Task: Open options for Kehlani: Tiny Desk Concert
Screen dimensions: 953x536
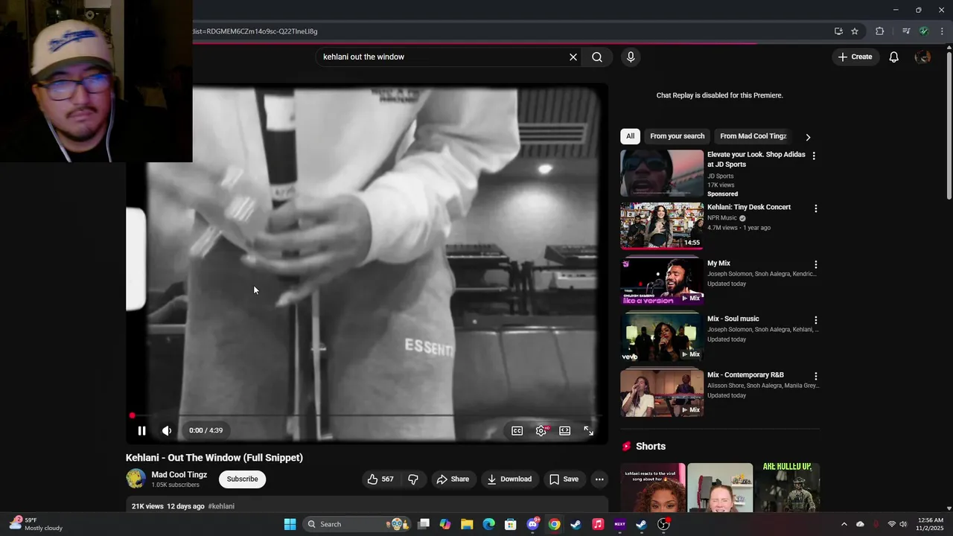Action: 815,208
